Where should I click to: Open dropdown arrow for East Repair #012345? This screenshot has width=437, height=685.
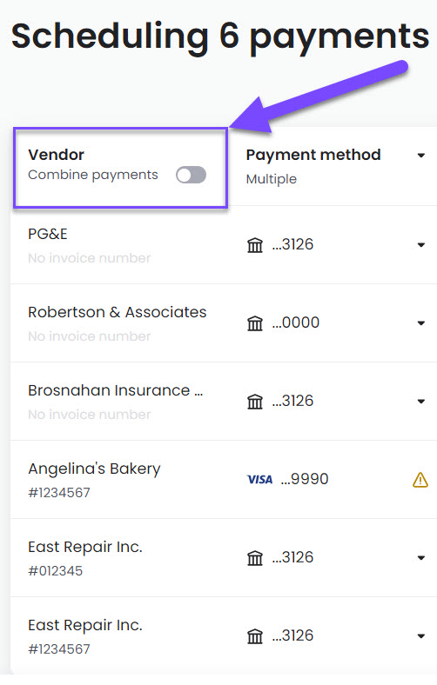[x=421, y=557]
